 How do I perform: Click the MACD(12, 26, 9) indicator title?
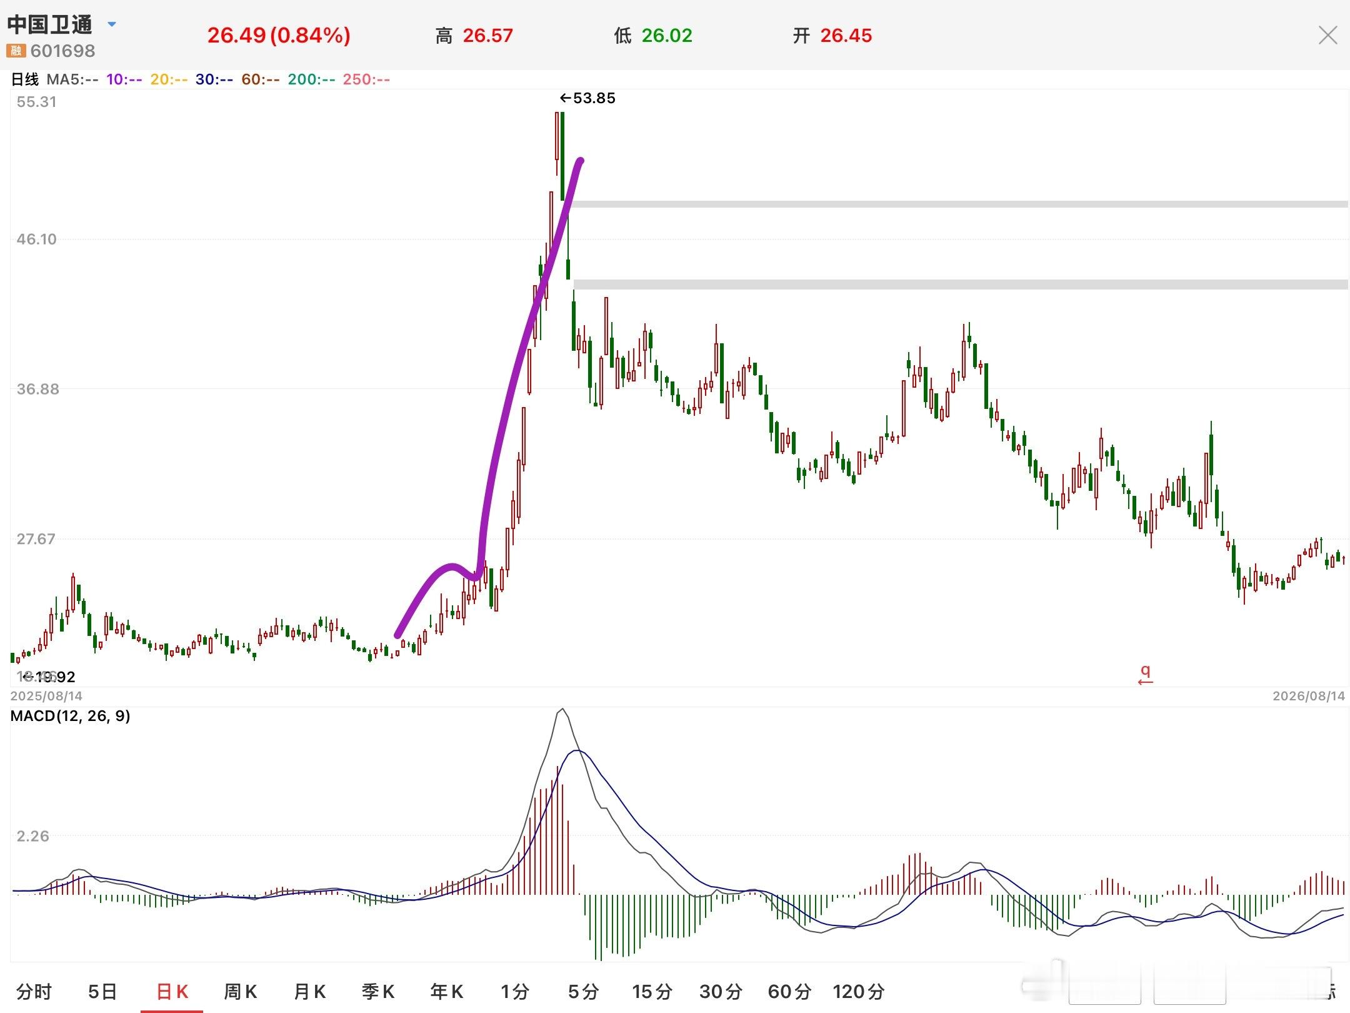tap(71, 716)
